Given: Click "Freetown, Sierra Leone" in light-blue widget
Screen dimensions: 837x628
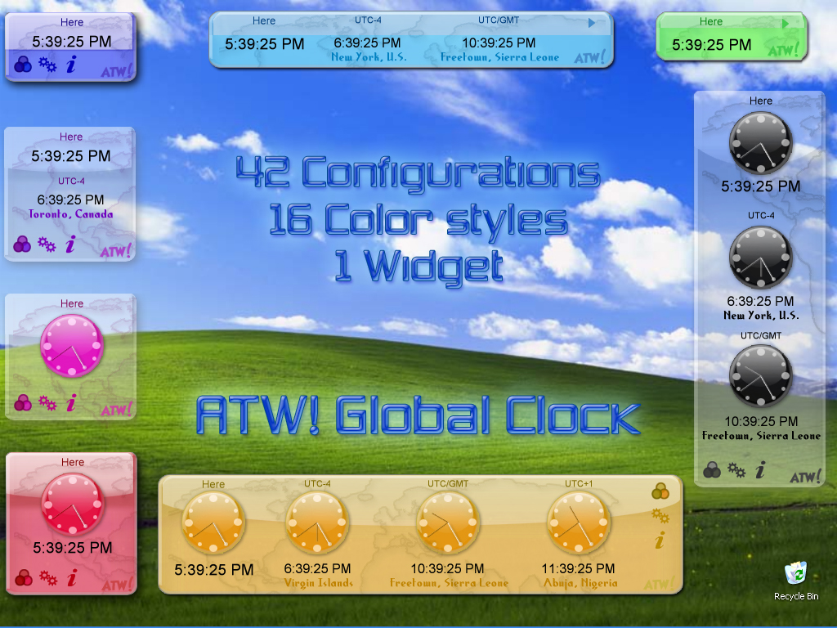Looking at the screenshot, I should [x=499, y=57].
